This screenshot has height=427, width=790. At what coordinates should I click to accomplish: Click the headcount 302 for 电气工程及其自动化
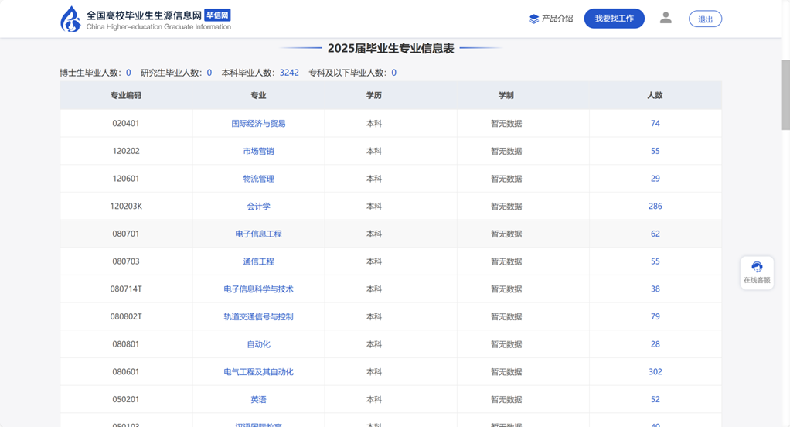coord(655,371)
